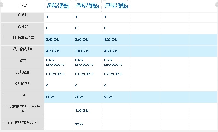
Task: Click the right chevron in TDP row label
Action: pos(42,100)
